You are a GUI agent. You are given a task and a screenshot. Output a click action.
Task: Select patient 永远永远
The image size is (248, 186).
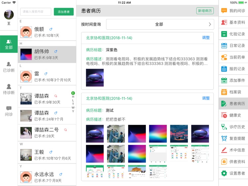tap(47, 177)
